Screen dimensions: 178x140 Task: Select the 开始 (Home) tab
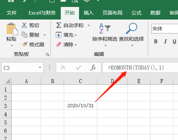coord(70,13)
